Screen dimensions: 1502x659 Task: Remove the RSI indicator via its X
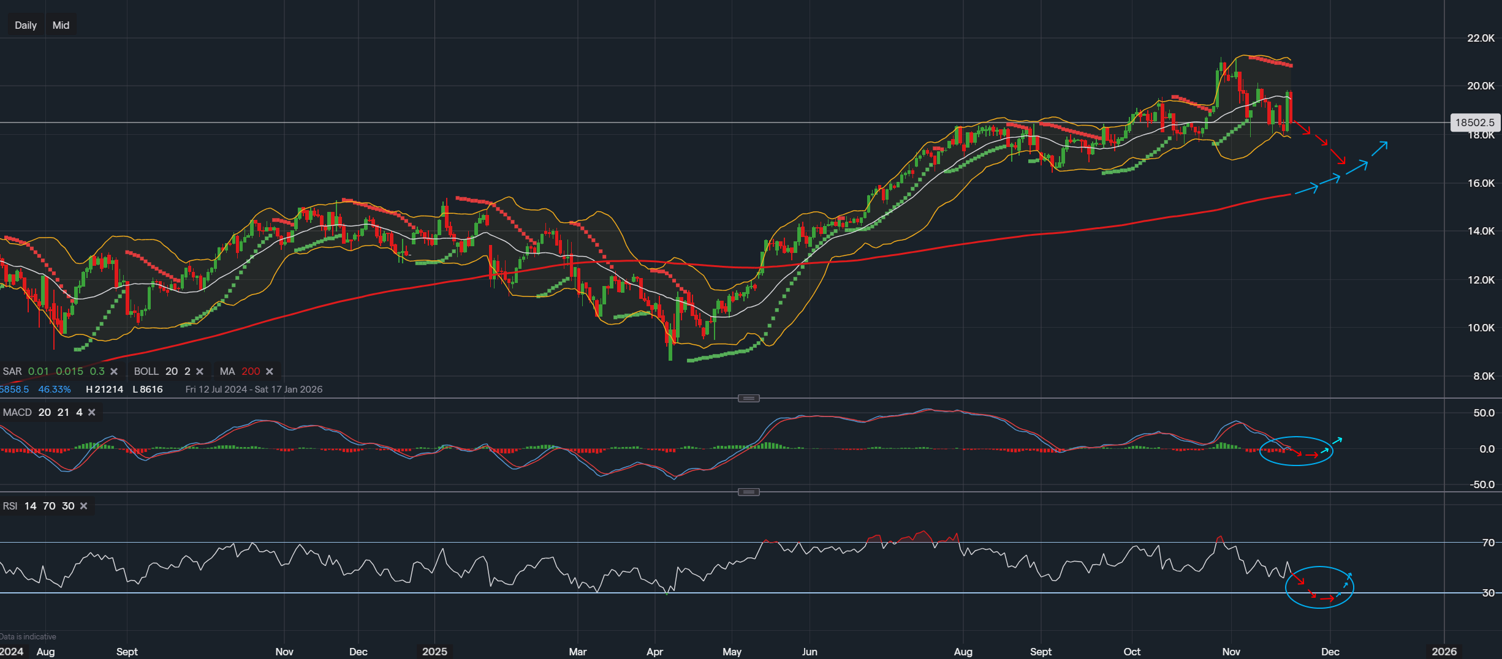pos(83,506)
